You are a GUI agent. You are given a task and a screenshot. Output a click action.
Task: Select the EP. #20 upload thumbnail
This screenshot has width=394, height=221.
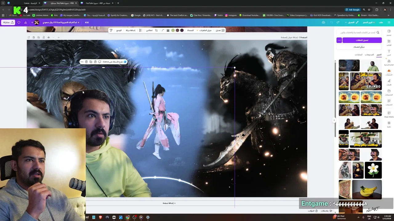(x=366, y=81)
